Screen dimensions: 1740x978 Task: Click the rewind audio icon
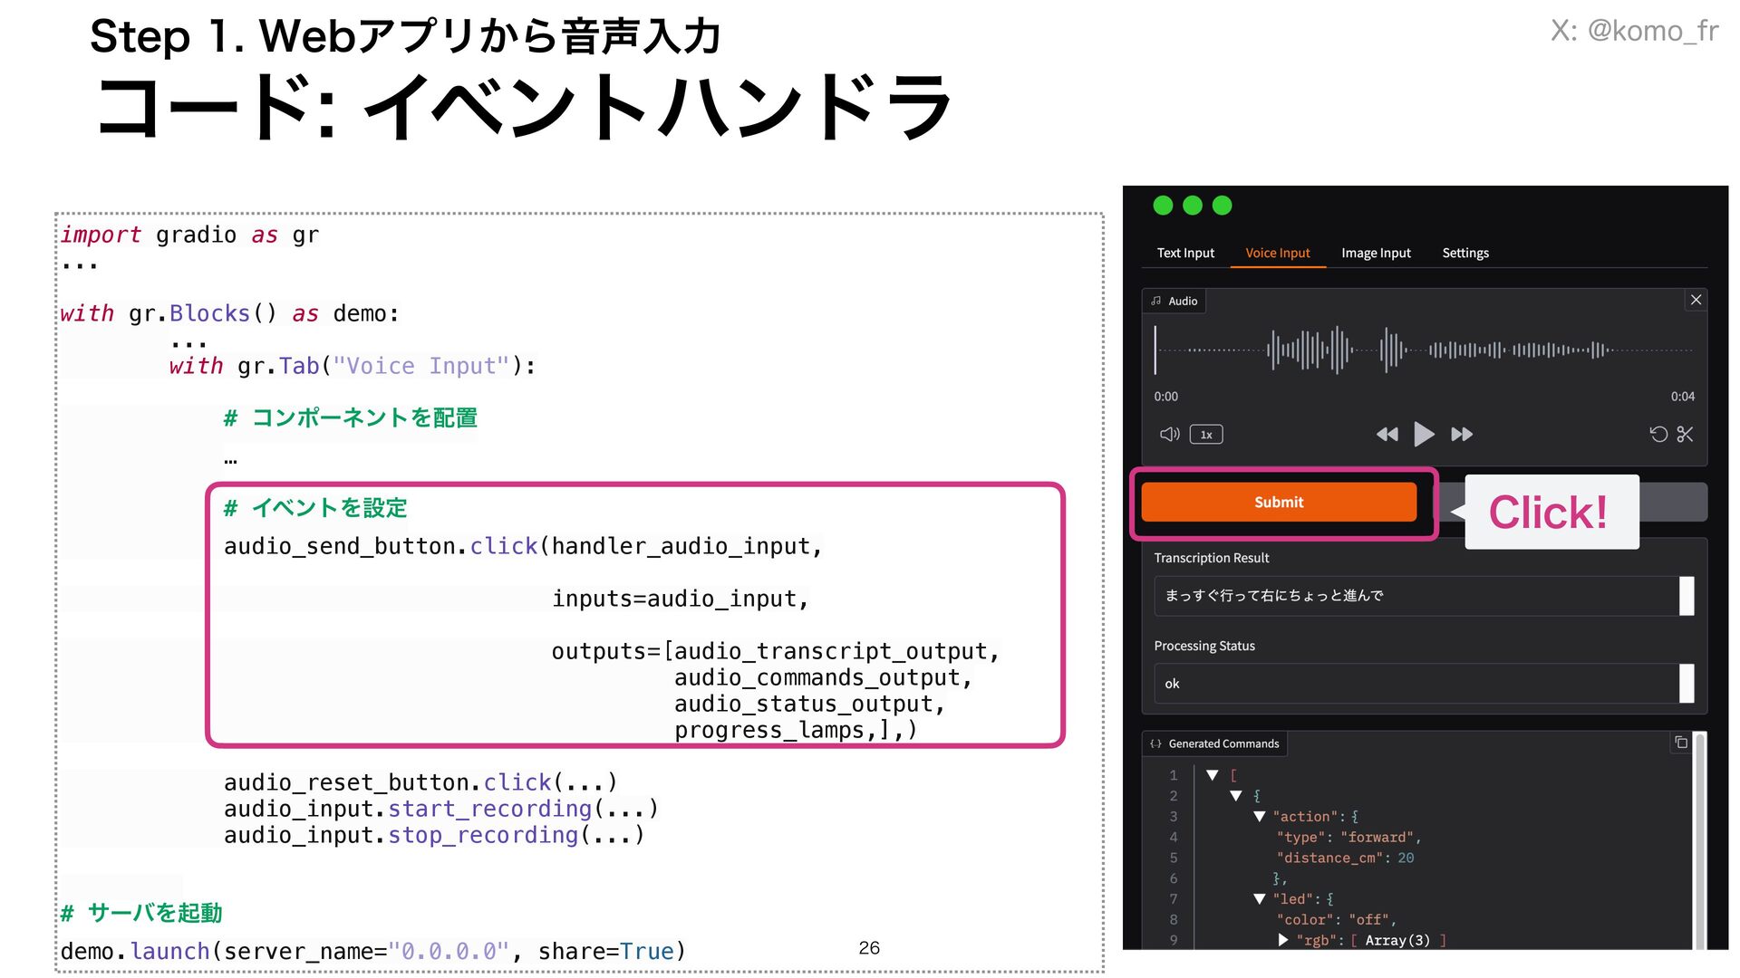(1387, 435)
